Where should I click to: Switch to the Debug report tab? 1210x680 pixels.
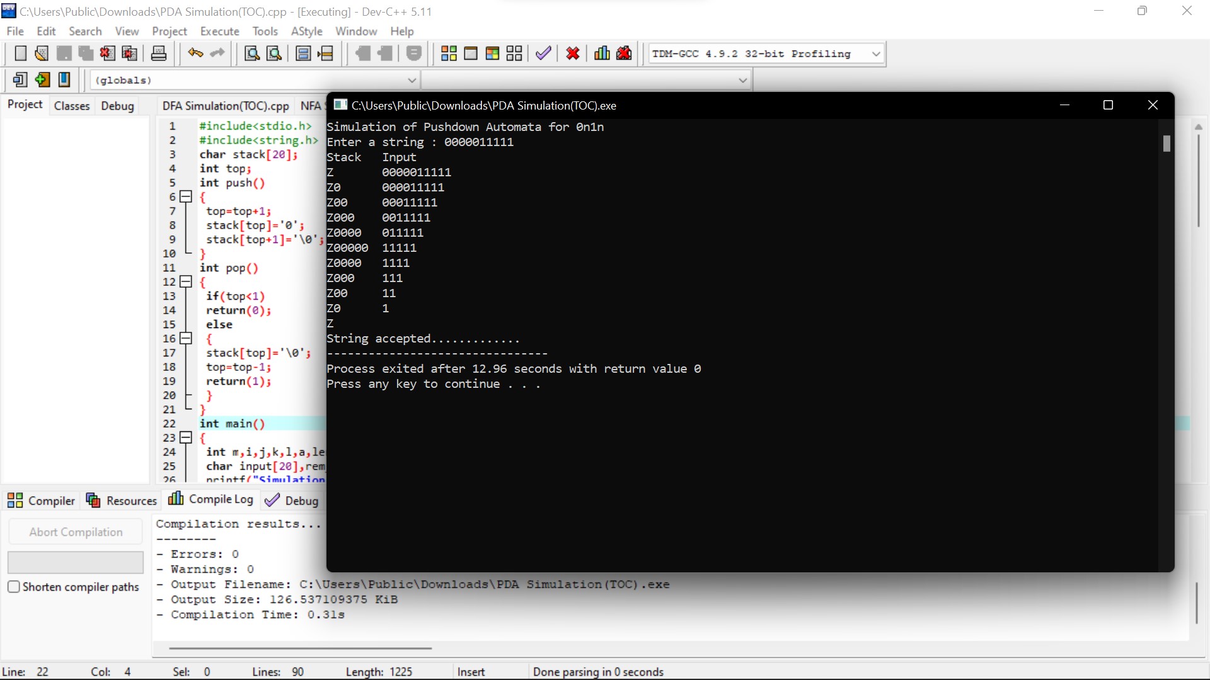pyautogui.click(x=299, y=500)
